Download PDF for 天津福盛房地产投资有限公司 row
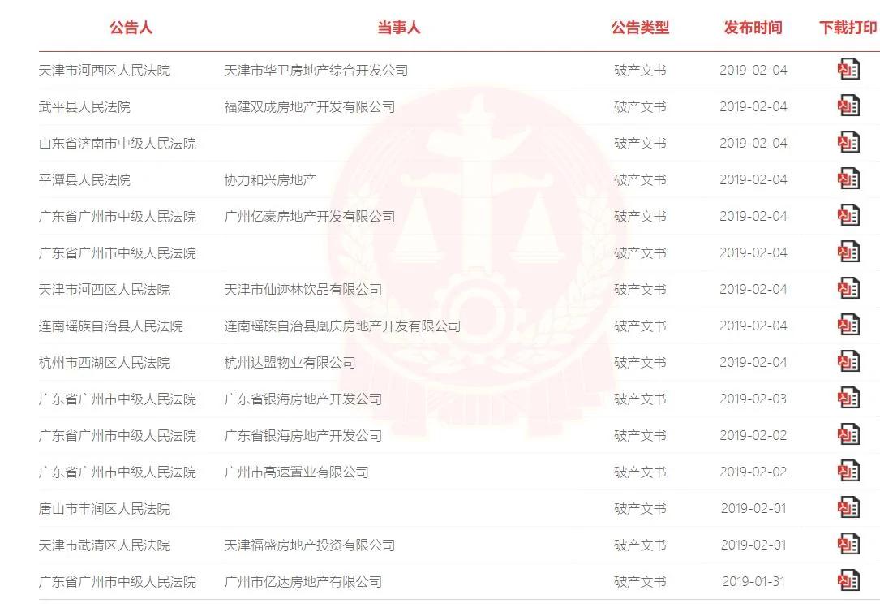Screen dimensions: 880x608 [848, 544]
